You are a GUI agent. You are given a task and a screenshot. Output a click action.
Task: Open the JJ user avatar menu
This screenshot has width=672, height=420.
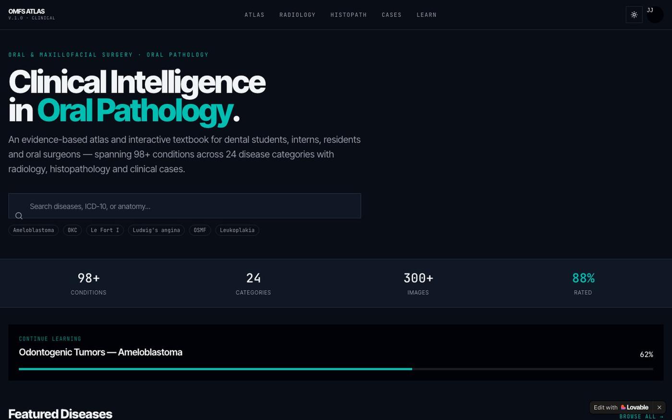pyautogui.click(x=655, y=14)
